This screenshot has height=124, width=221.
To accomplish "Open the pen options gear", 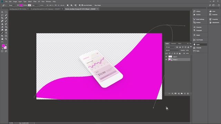I will (x=80, y=5).
